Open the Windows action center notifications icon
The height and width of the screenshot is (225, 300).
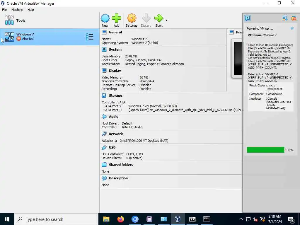click(x=291, y=219)
